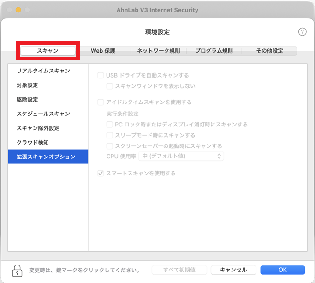The width and height of the screenshot is (315, 283).
Task: Click the yellow minimize window button
Action: coord(18,10)
